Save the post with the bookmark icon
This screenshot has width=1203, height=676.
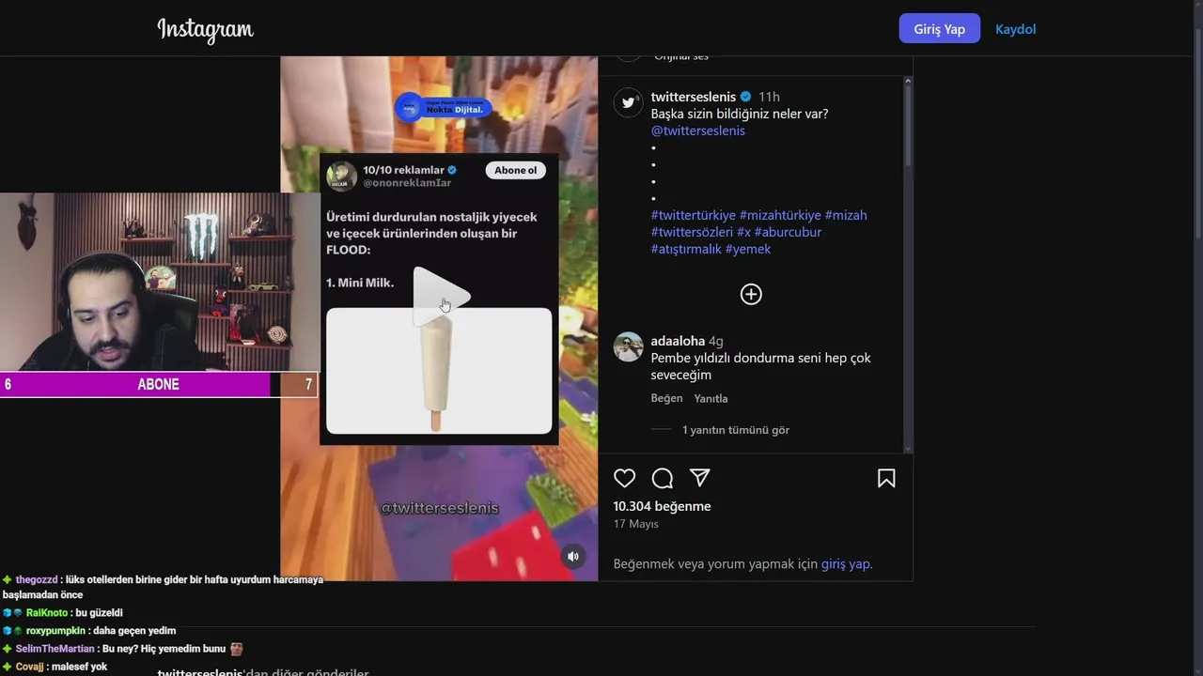tap(886, 478)
